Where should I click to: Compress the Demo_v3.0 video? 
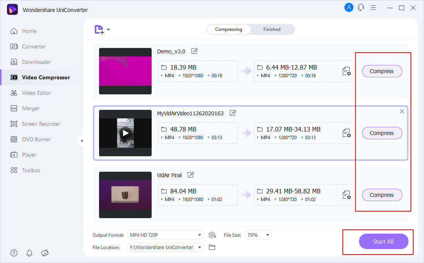click(382, 72)
